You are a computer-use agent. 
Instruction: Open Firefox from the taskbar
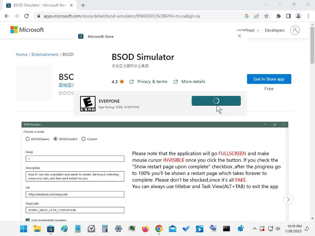point(145,229)
